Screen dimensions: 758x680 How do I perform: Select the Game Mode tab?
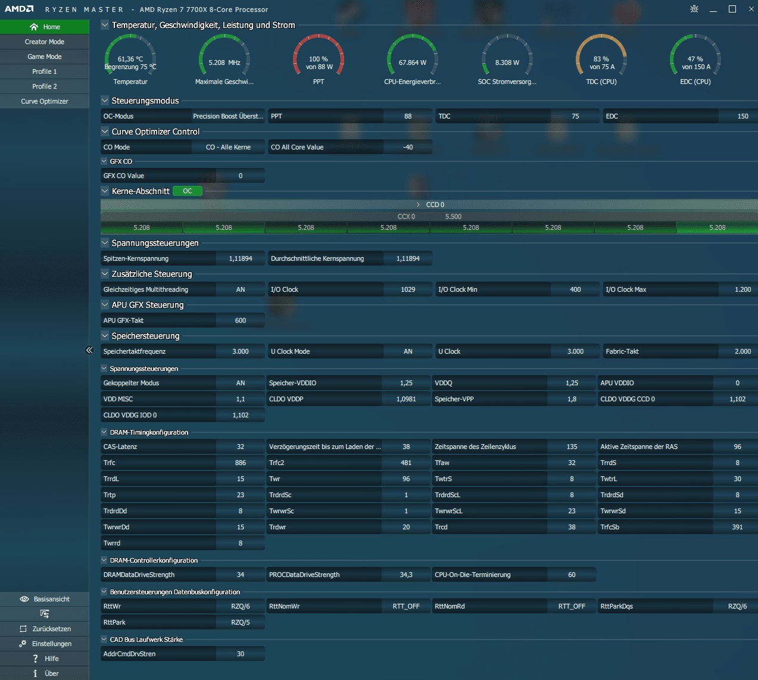point(45,57)
